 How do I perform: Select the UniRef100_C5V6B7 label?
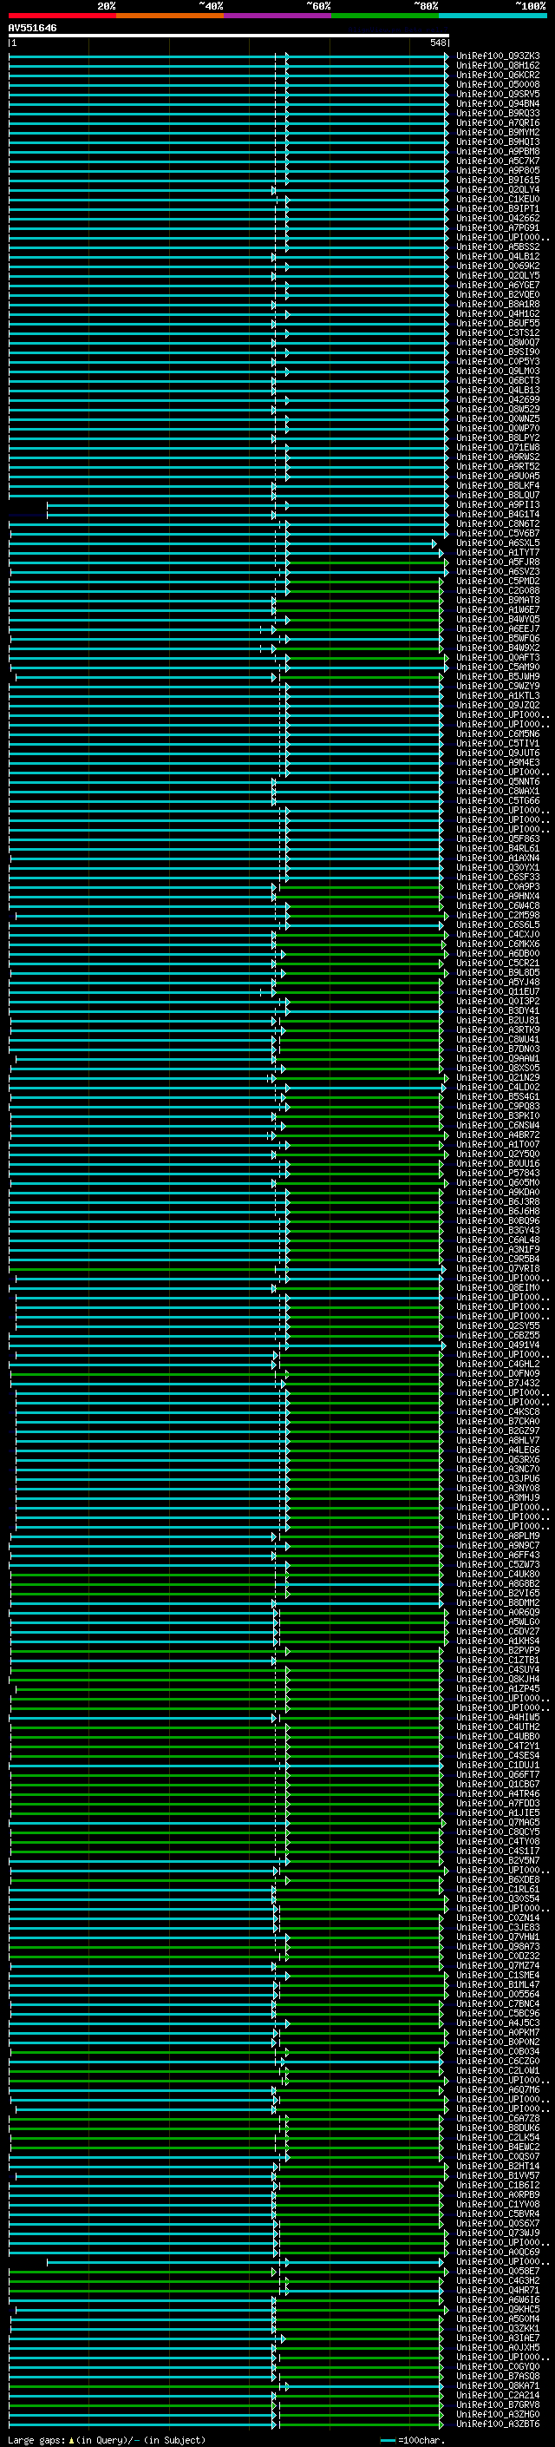pyautogui.click(x=498, y=534)
